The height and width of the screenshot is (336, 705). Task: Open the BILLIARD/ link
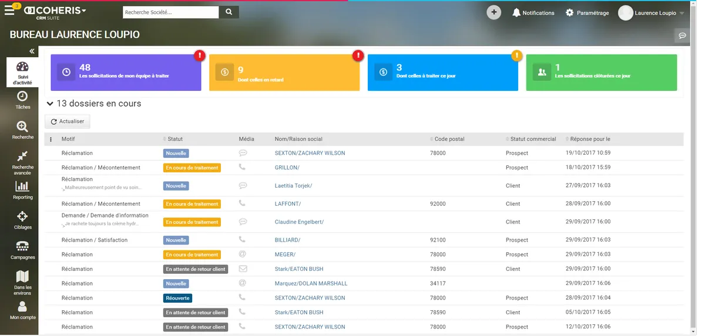287,240
